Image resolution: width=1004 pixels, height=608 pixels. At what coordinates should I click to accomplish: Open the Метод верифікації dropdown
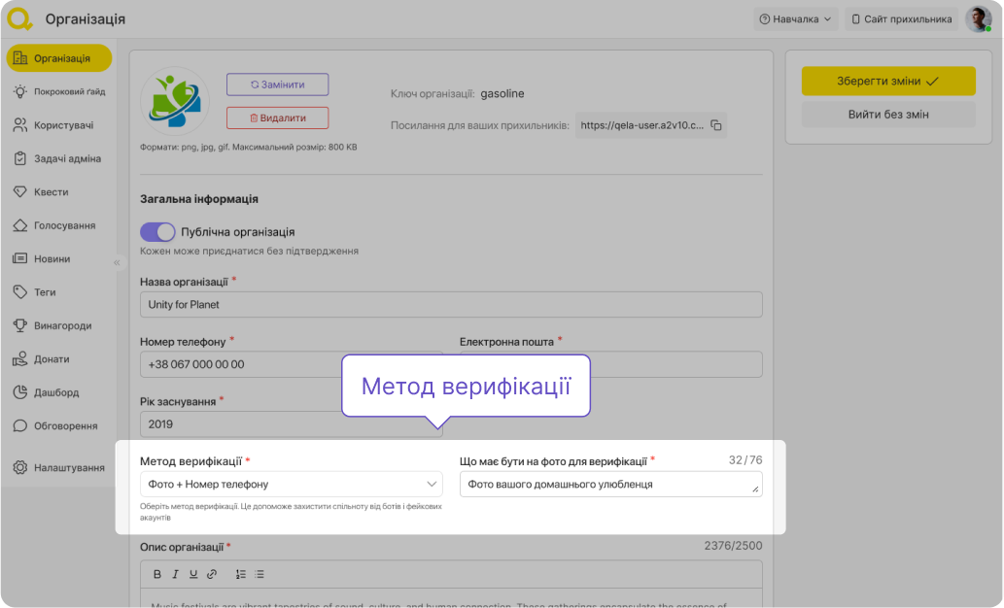pyautogui.click(x=292, y=484)
